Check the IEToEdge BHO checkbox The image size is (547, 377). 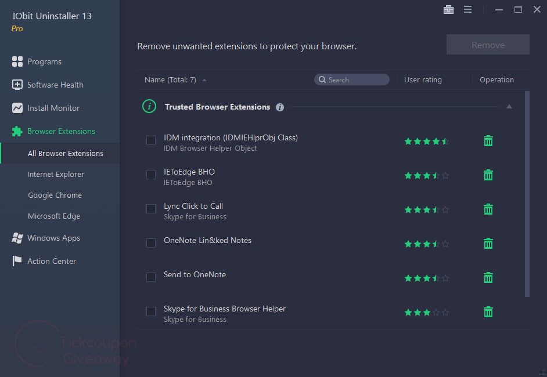click(151, 175)
